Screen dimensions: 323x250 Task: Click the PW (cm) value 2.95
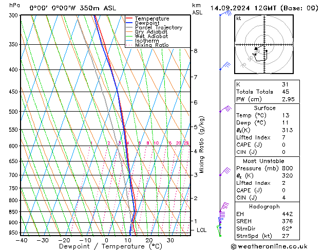[x=288, y=99]
